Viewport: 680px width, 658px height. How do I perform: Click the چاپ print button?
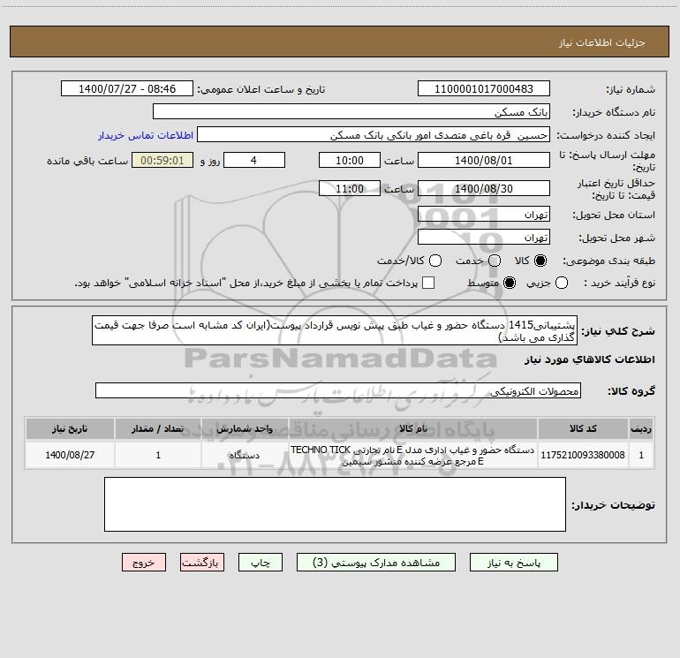261,562
